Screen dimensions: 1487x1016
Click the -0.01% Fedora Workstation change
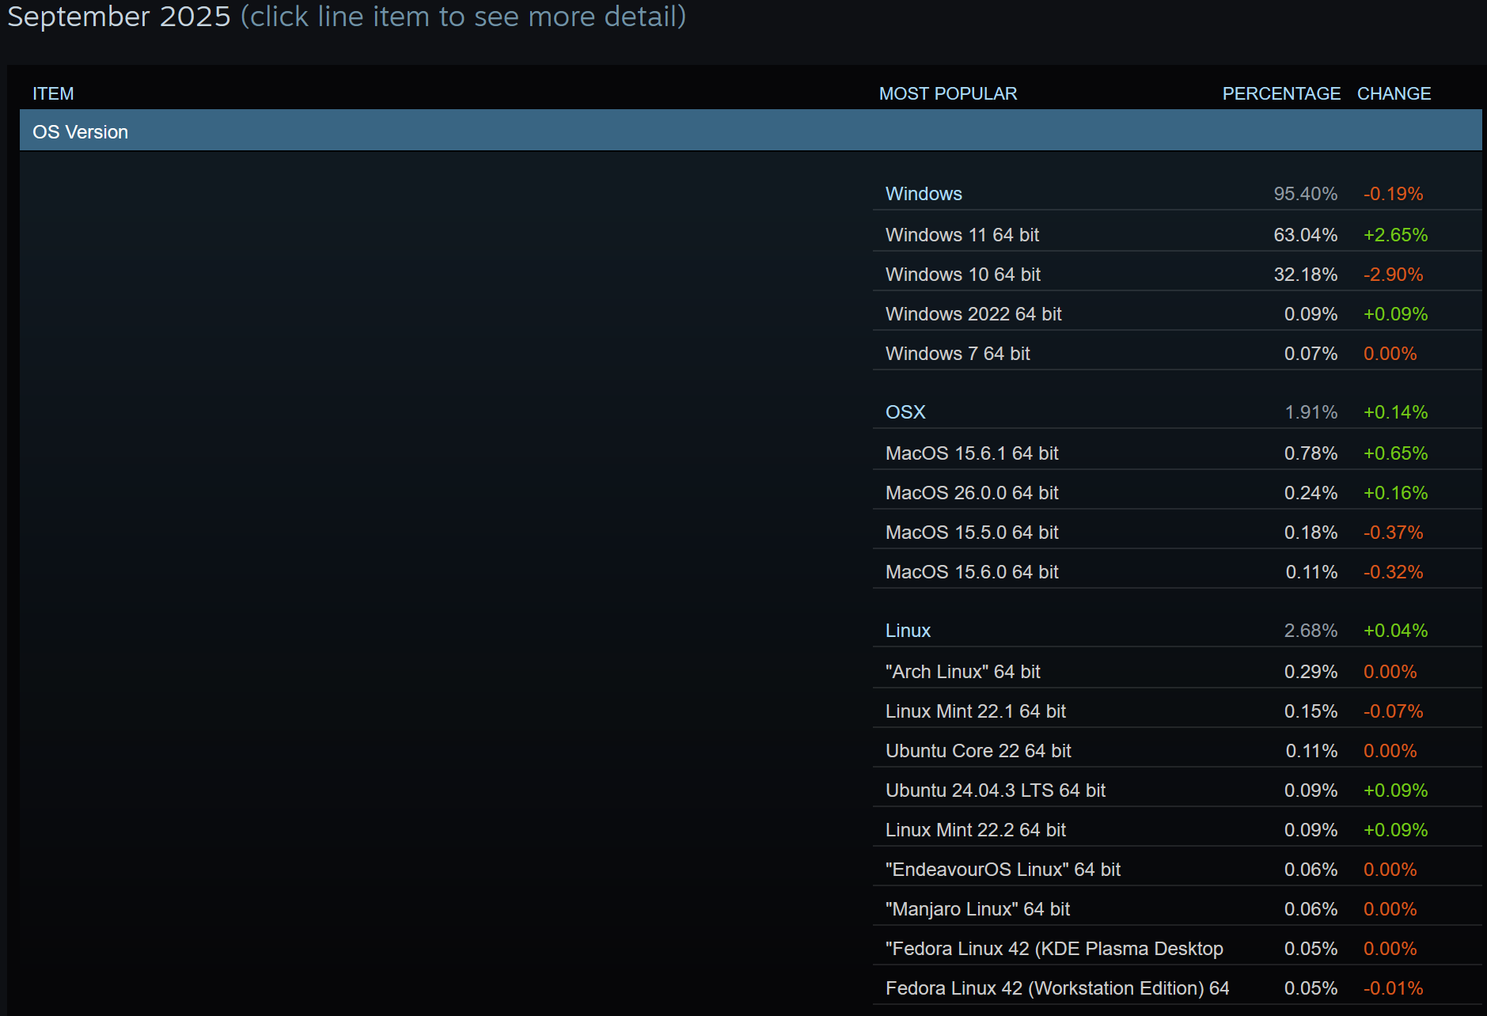[1393, 988]
